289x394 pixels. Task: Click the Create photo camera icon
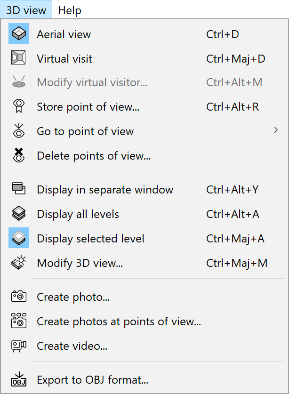[x=19, y=297]
